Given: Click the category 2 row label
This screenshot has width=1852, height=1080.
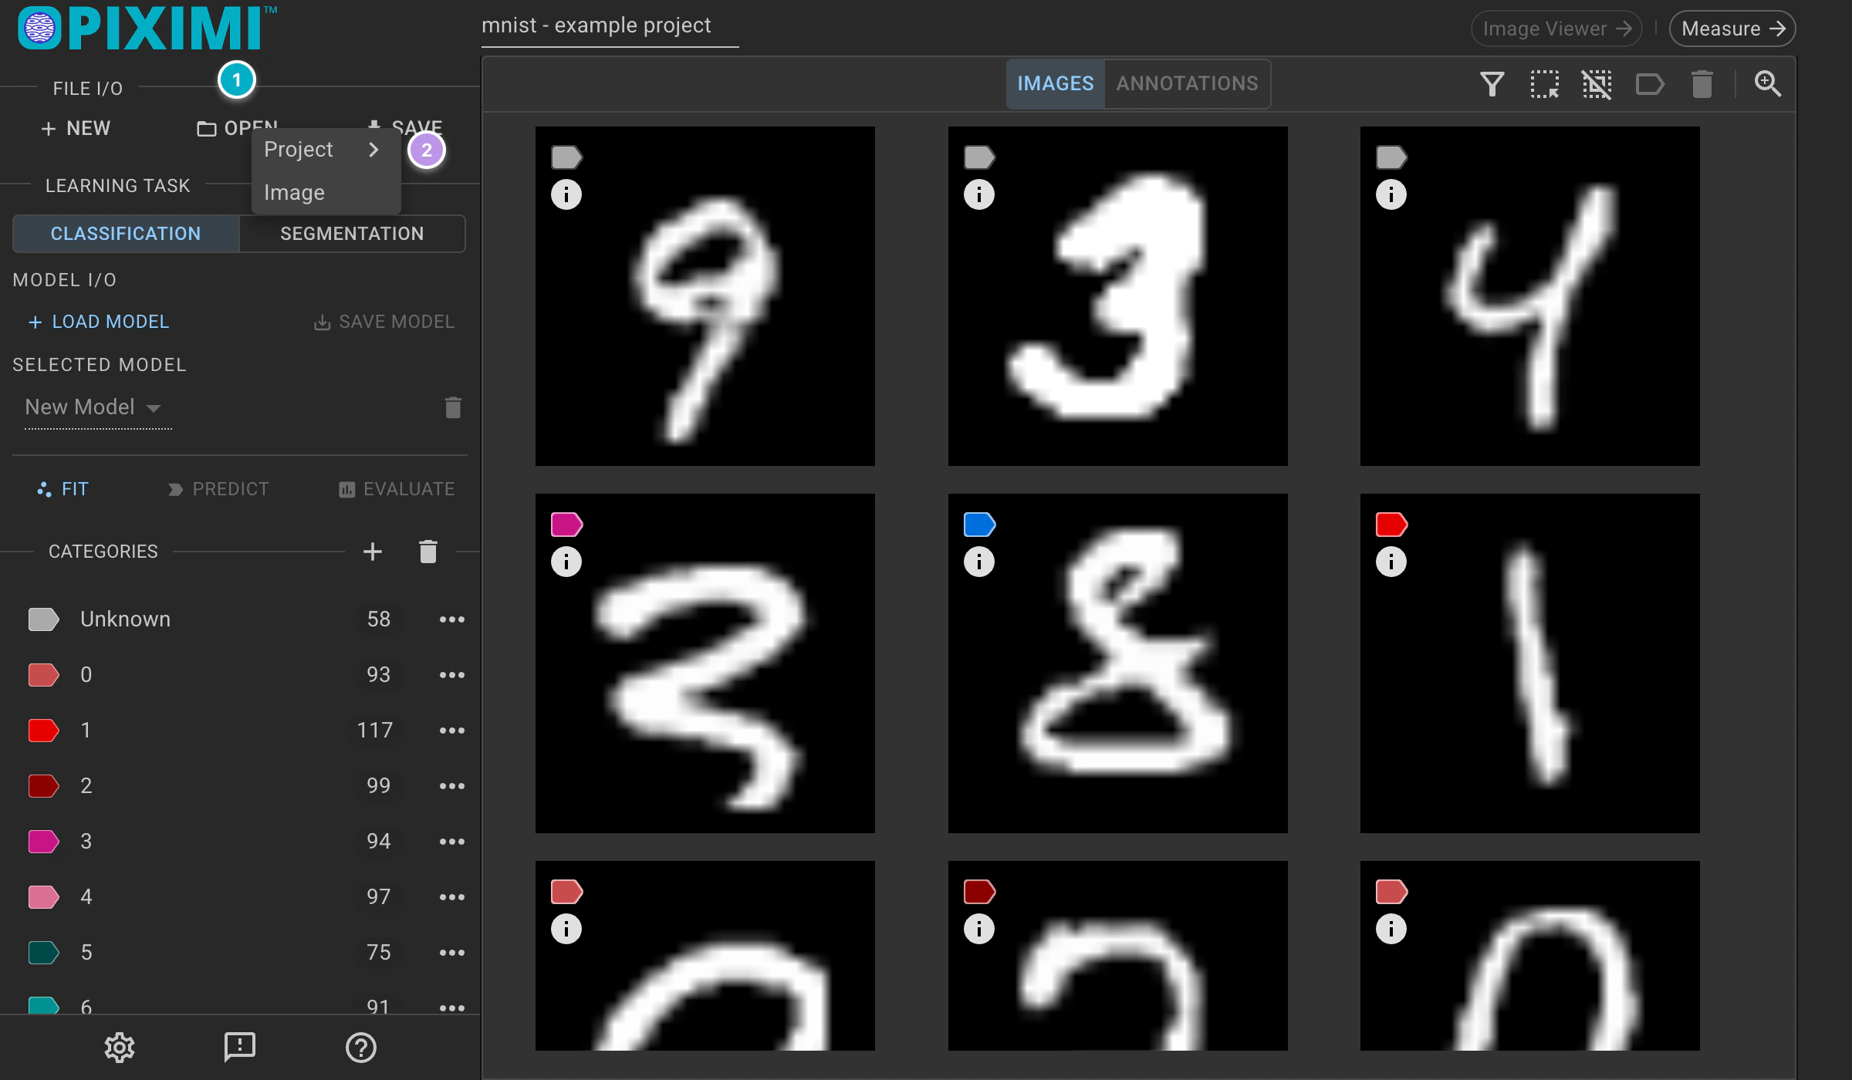Looking at the screenshot, I should tap(86, 786).
